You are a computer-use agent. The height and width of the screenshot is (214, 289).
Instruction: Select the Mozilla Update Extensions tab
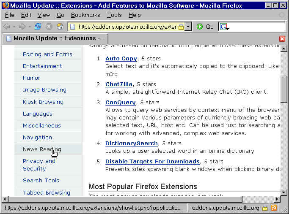55,38
